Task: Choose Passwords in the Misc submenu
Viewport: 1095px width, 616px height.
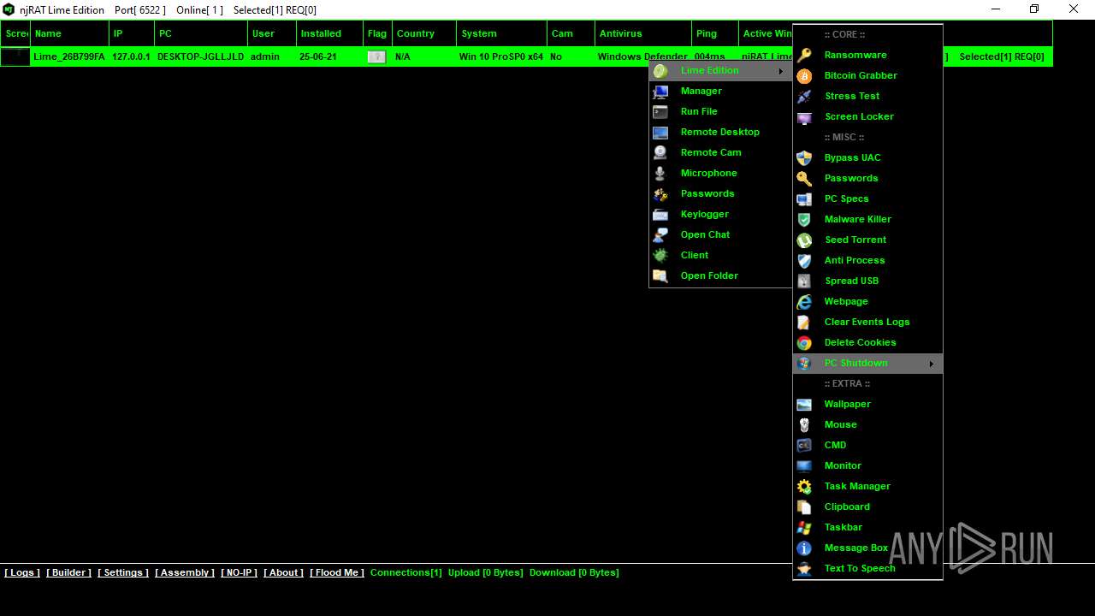Action: tap(868, 178)
